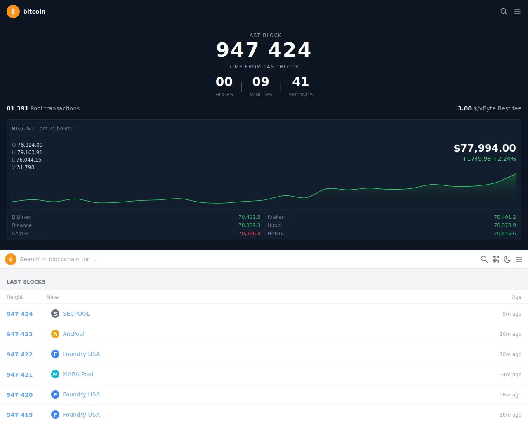Click Foundry 'F' badge in row 947 419

tap(55, 415)
